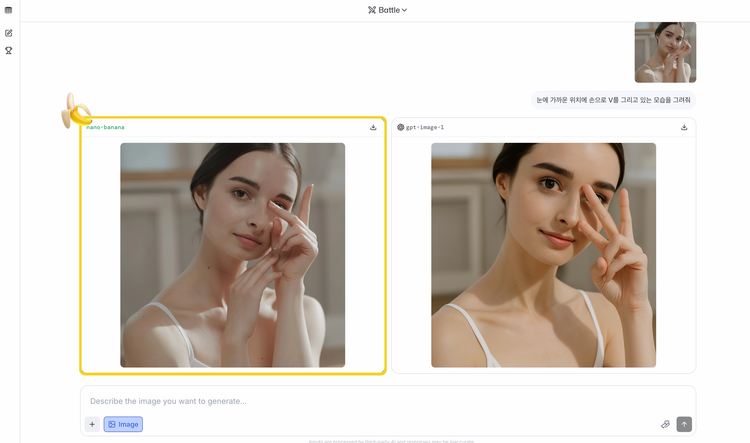Image resolution: width=750 pixels, height=443 pixels.
Task: Start a new chat with the edit icon
Action: (9, 33)
